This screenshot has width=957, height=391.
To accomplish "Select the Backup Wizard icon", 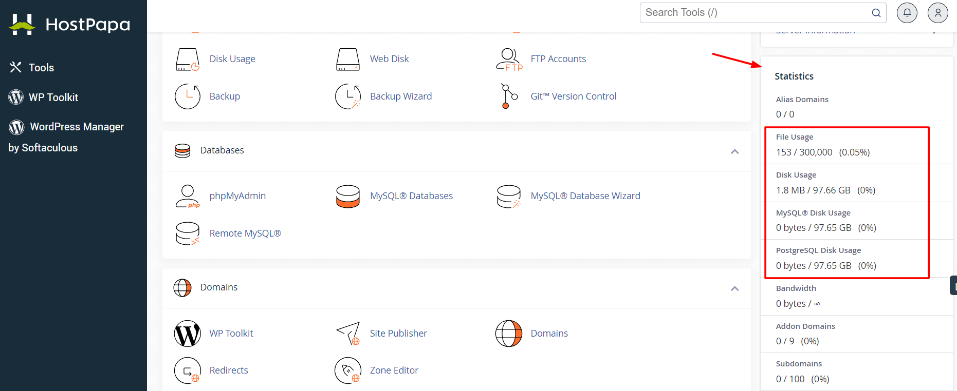I will tap(401, 96).
